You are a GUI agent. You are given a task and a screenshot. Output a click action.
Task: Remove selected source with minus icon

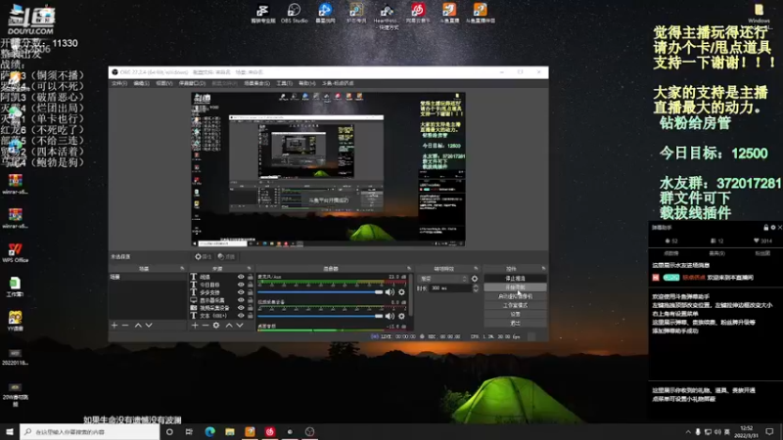point(206,326)
